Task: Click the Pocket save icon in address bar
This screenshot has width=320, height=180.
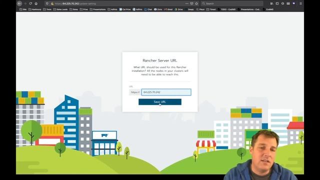Action: pos(191,3)
